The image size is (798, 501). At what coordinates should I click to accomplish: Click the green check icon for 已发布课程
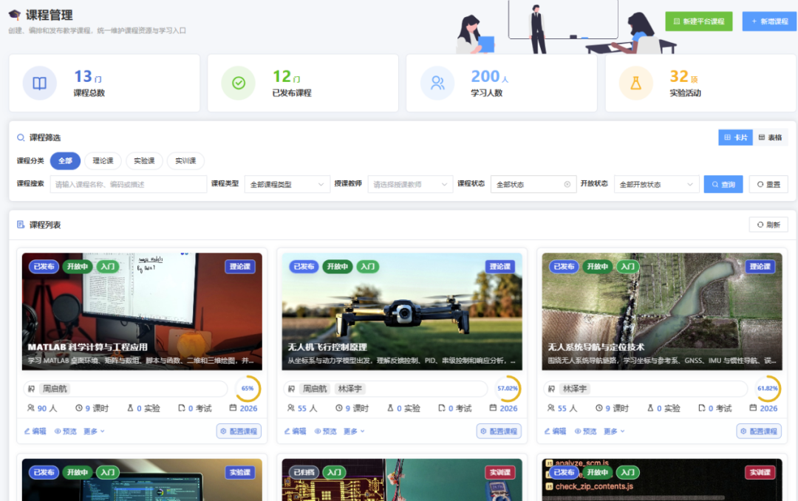click(x=238, y=83)
